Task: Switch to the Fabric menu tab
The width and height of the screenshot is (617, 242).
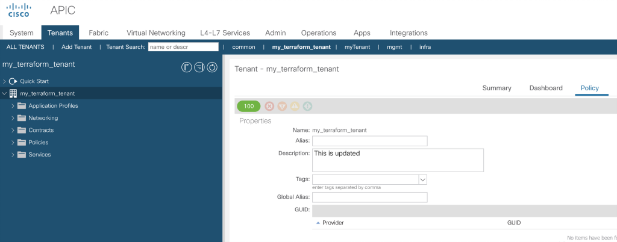Action: click(98, 33)
